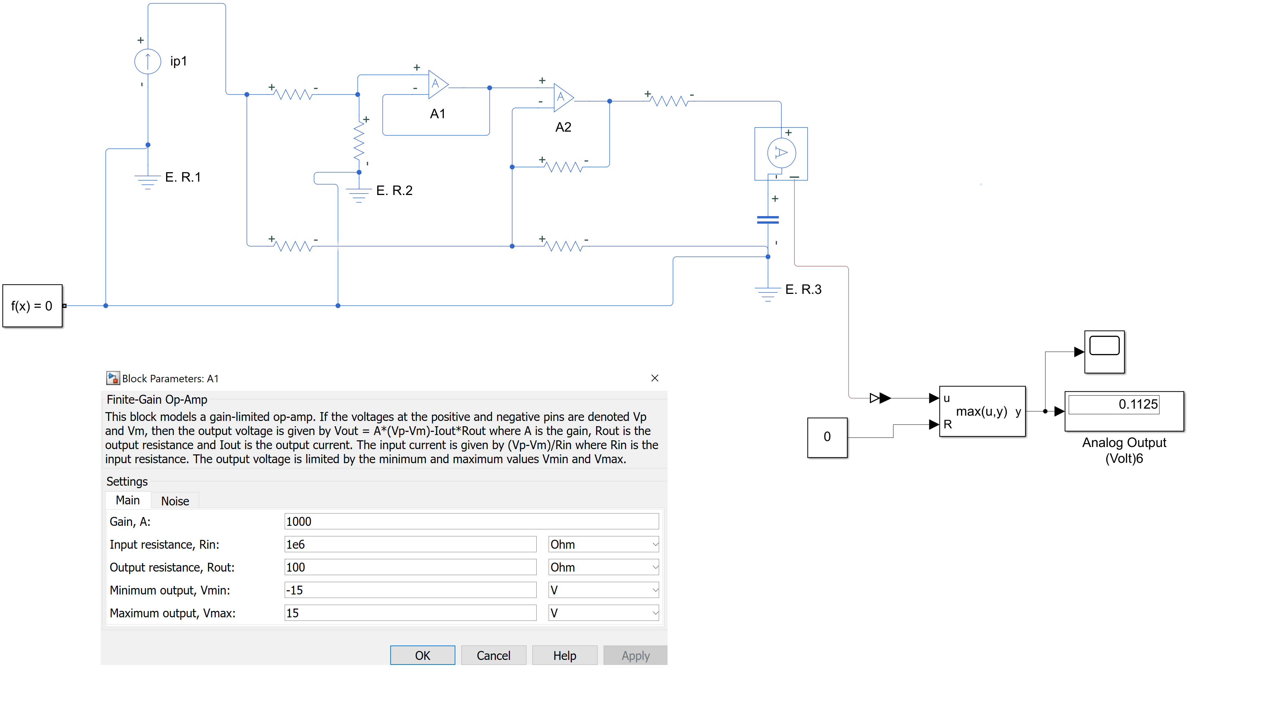Image resolution: width=1264 pixels, height=718 pixels.
Task: Open the Rout Ohm unit dropdown
Action: click(x=603, y=567)
